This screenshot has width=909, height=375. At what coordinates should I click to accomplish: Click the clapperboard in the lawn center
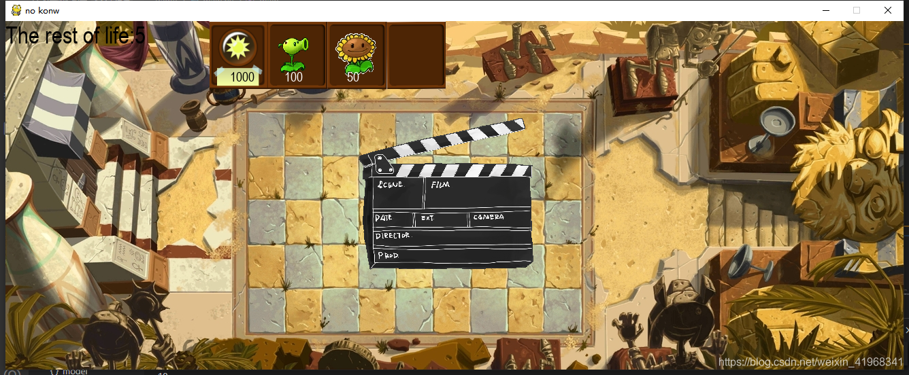pos(447,194)
